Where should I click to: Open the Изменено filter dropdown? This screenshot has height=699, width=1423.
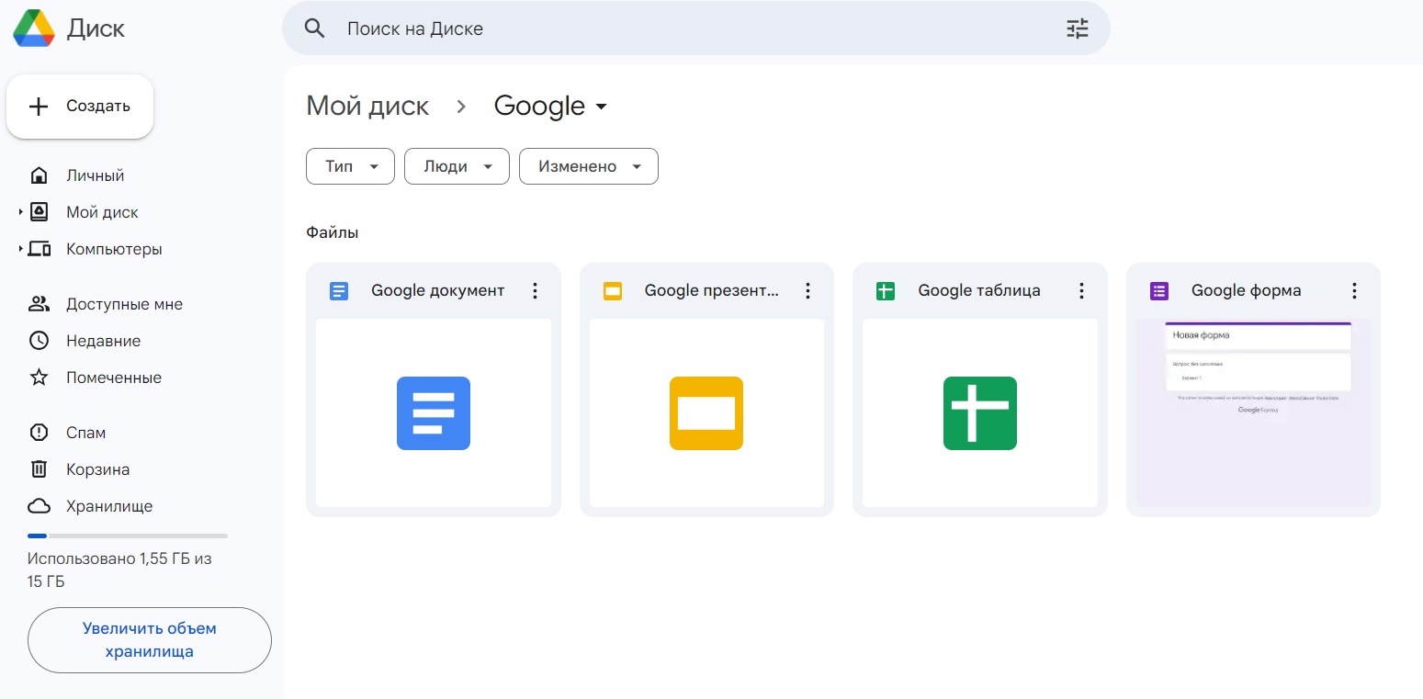(589, 166)
